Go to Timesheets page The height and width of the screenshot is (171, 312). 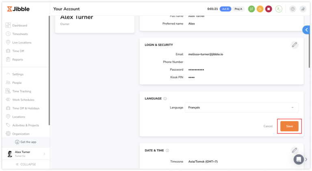click(20, 34)
